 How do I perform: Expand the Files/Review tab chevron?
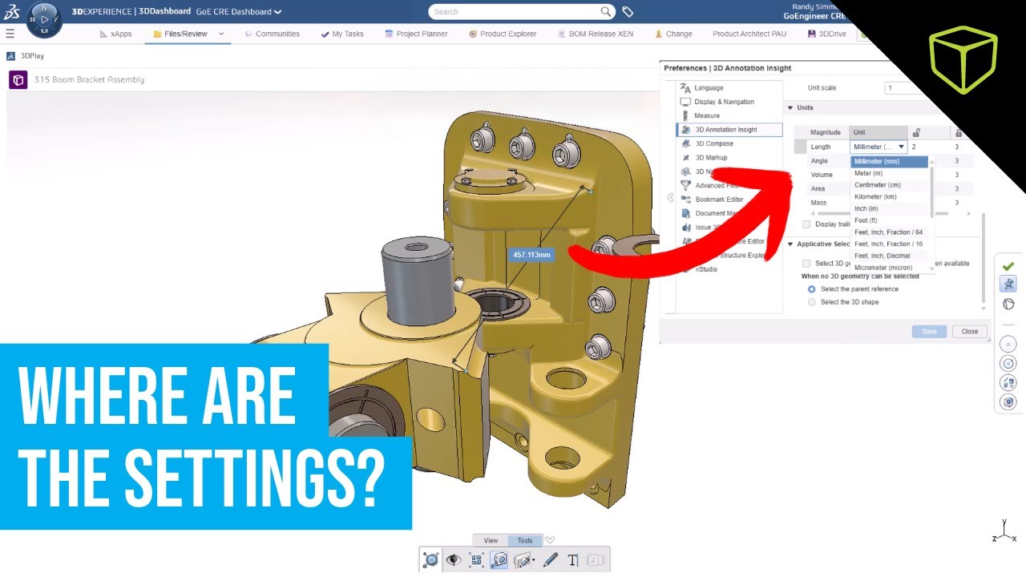[x=221, y=34]
